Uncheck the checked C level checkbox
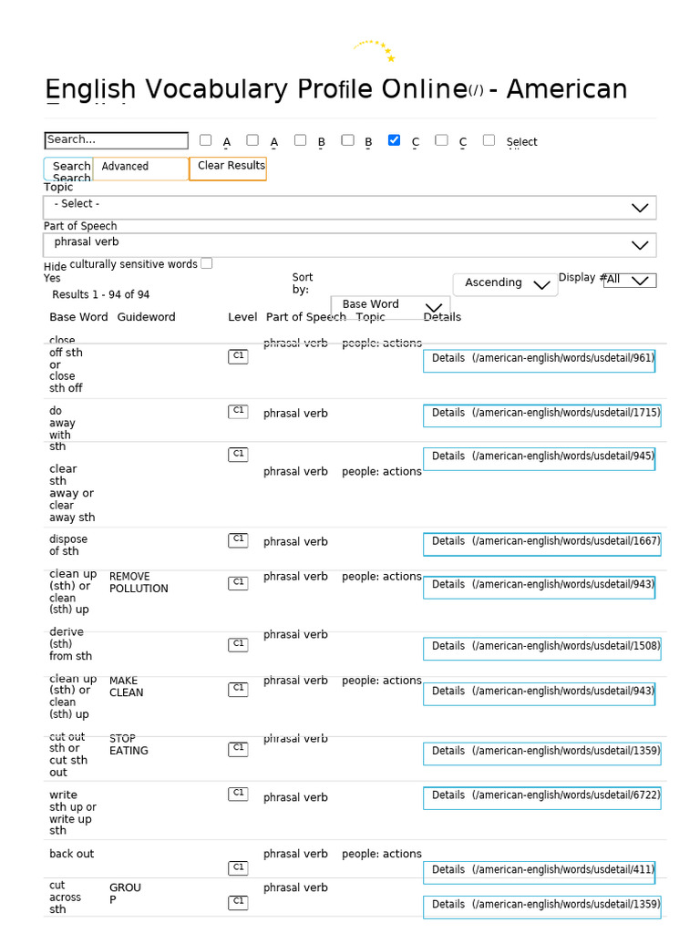700x933 pixels. [394, 140]
